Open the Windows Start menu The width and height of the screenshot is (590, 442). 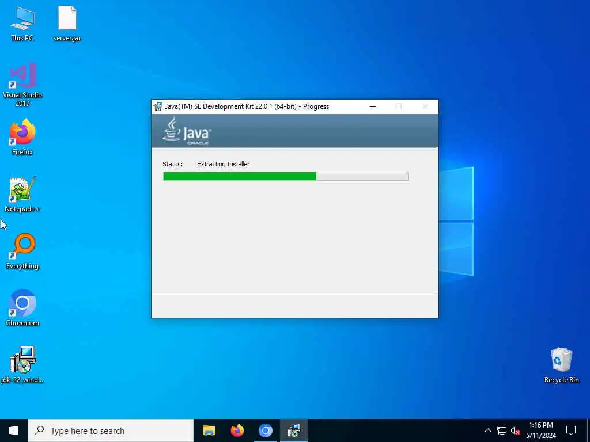pos(14,430)
